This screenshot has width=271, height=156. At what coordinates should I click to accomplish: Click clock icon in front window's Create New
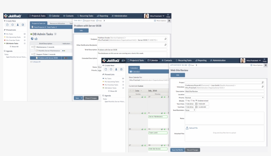(111, 69)
